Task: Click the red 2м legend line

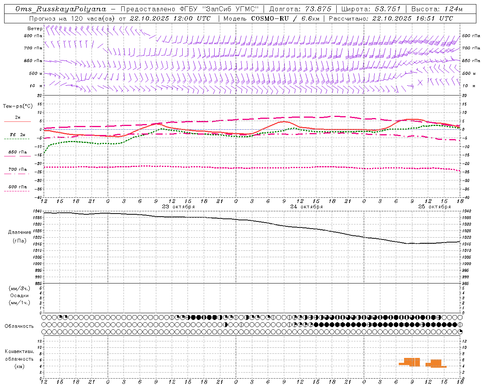Action: [x=17, y=121]
